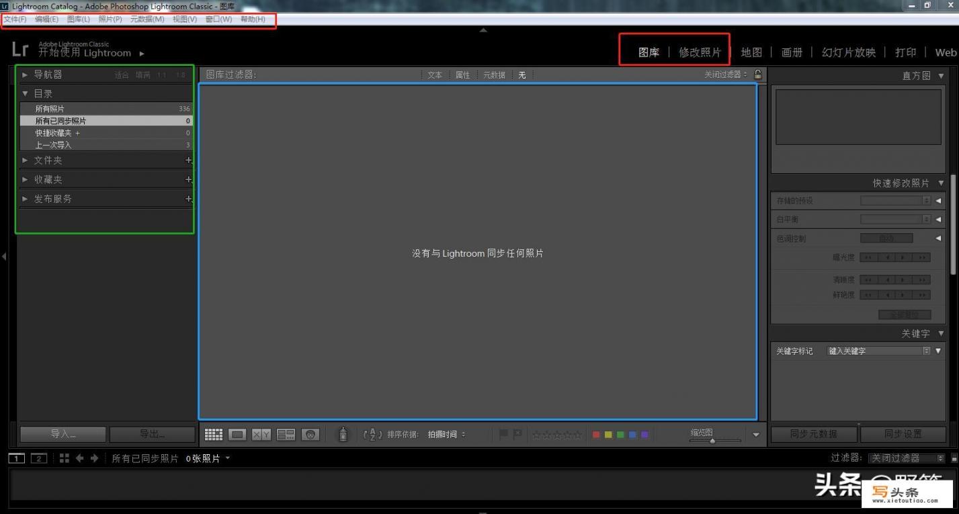
Task: Set the pick flag icon
Action: point(504,434)
